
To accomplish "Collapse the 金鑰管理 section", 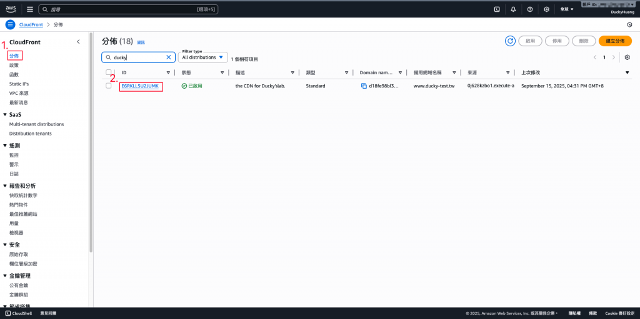I will click(x=5, y=276).
